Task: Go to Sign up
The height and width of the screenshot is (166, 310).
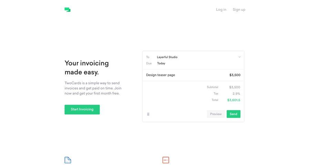Action: click(239, 10)
